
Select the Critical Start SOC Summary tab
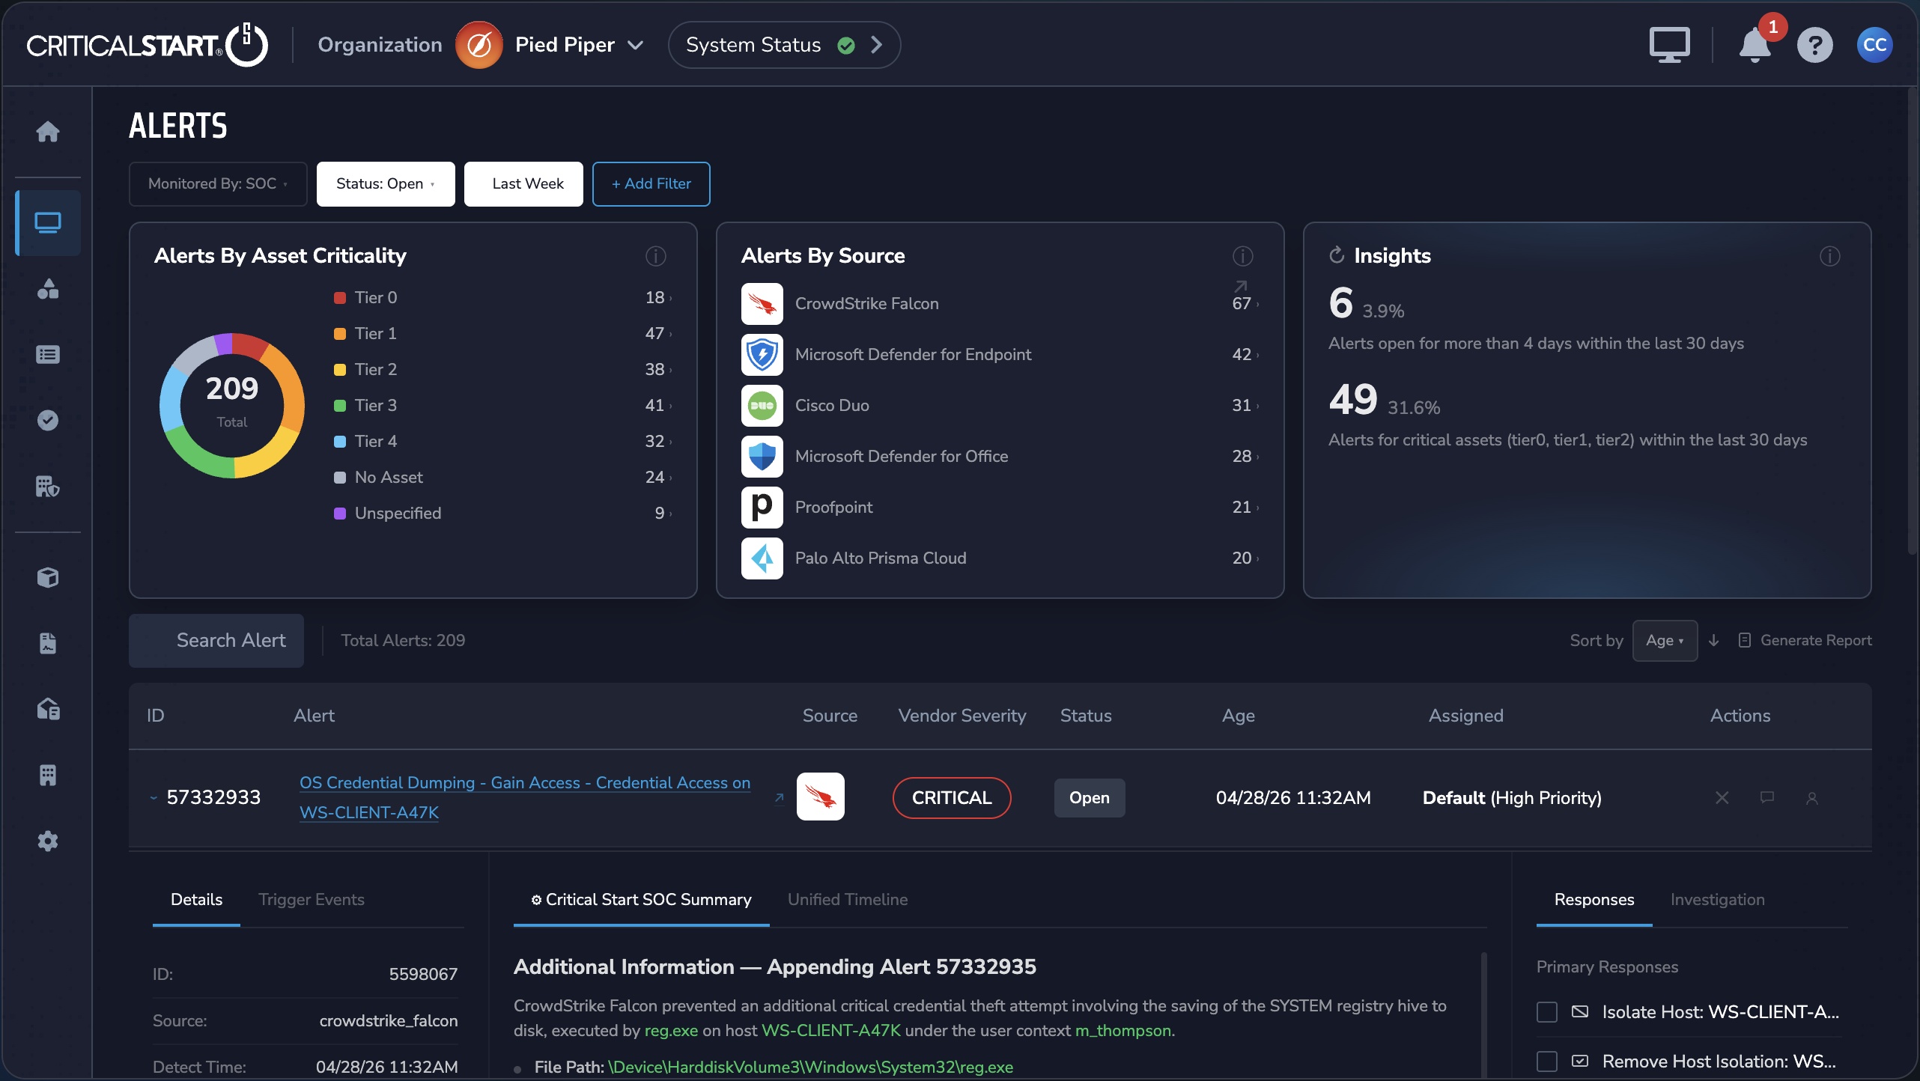[641, 899]
